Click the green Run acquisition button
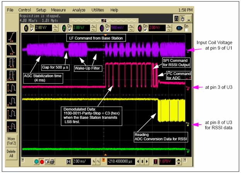The width and height of the screenshot is (241, 173). (36, 162)
